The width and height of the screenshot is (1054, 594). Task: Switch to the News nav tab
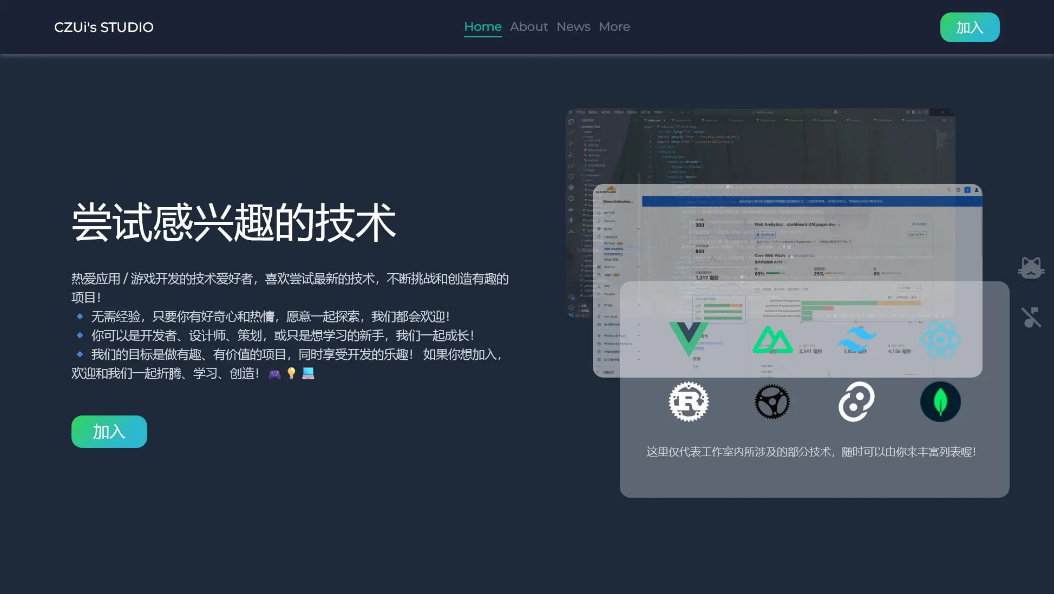click(x=573, y=27)
